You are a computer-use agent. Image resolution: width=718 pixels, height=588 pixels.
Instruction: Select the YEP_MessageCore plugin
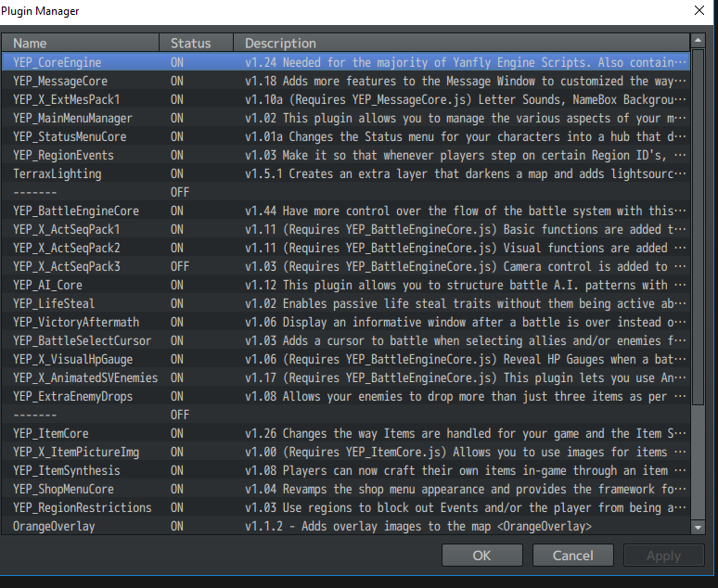point(346,81)
